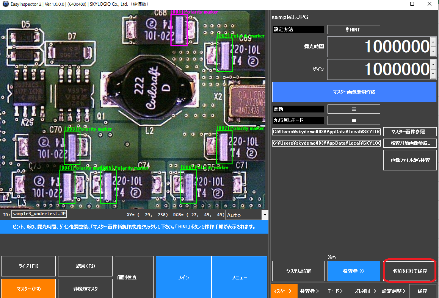Click 非検知マスク button
This screenshot has height=298, width=439.
[85, 289]
